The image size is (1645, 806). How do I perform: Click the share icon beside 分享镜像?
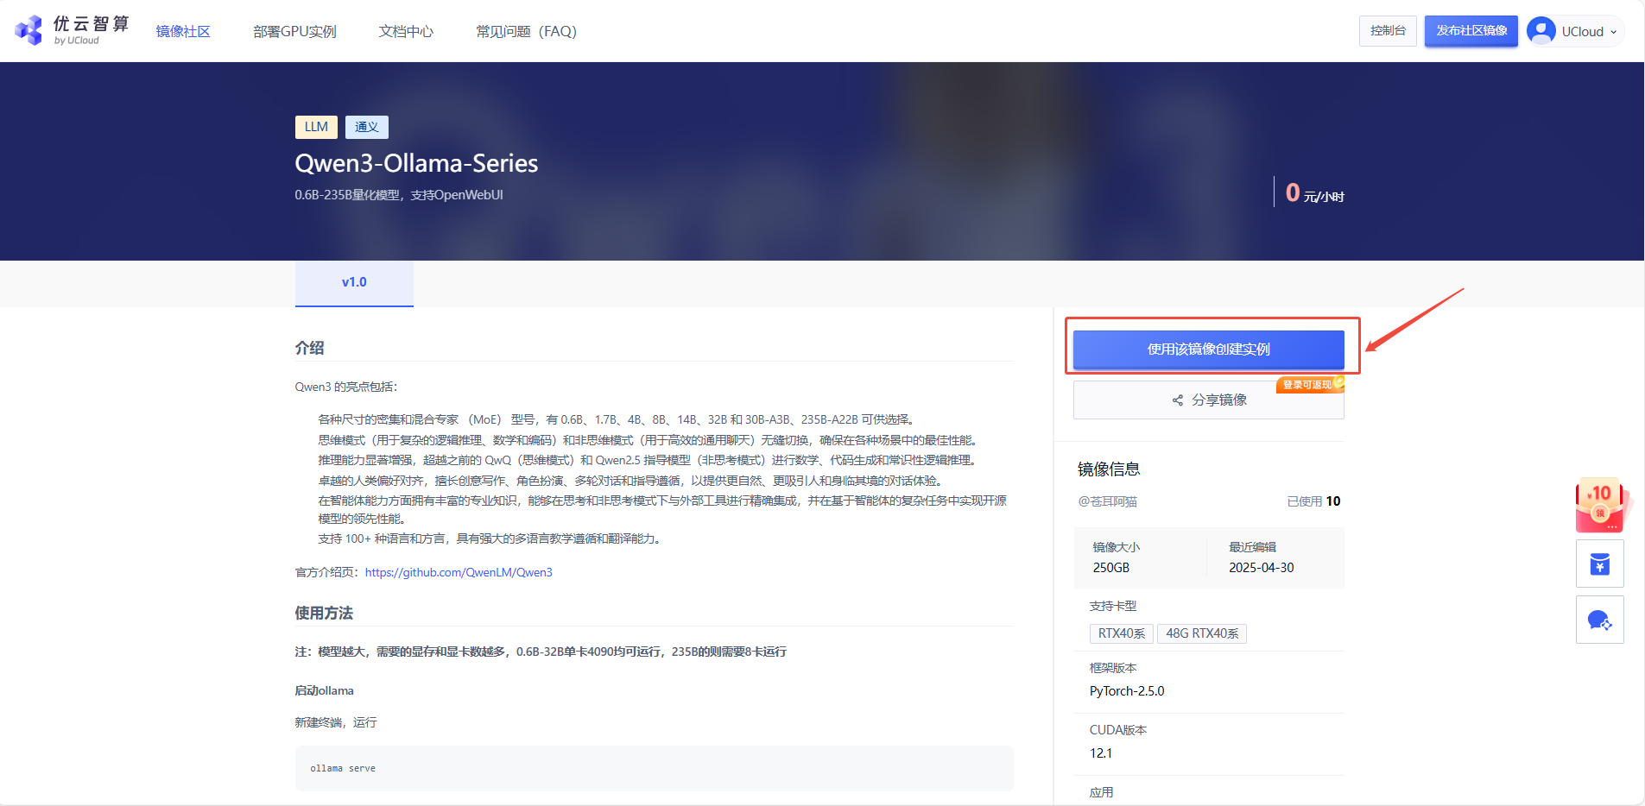(1178, 400)
